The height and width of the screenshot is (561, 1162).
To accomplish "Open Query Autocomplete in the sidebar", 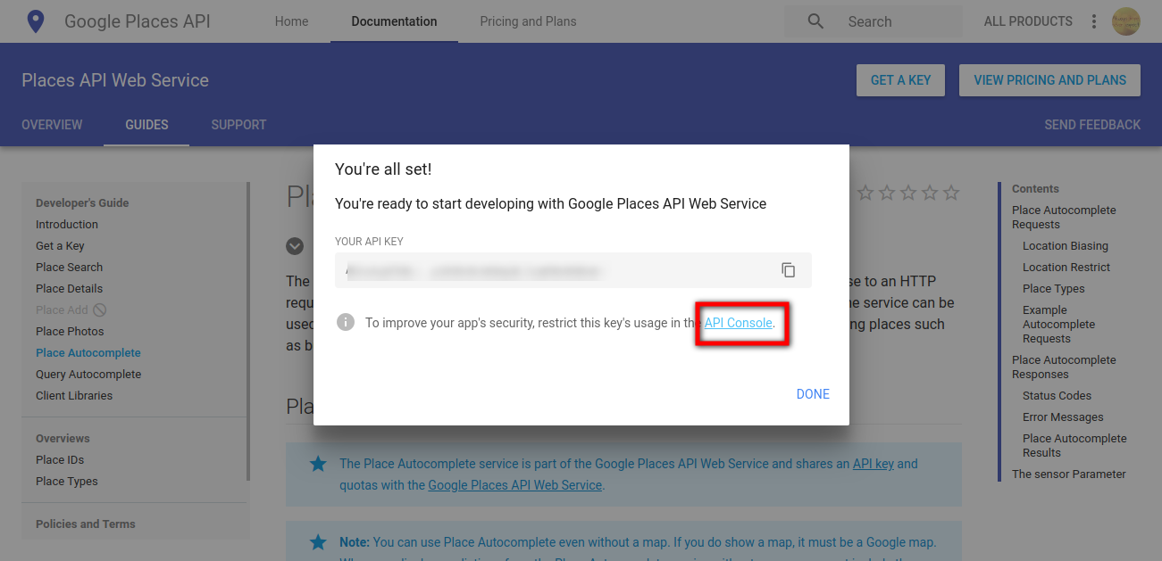I will pos(88,375).
